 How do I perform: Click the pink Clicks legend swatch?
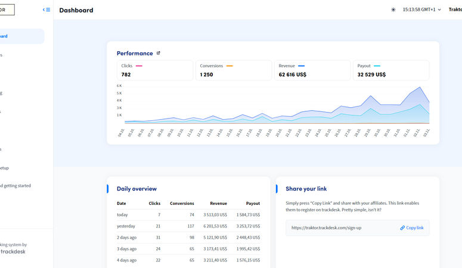(139, 66)
